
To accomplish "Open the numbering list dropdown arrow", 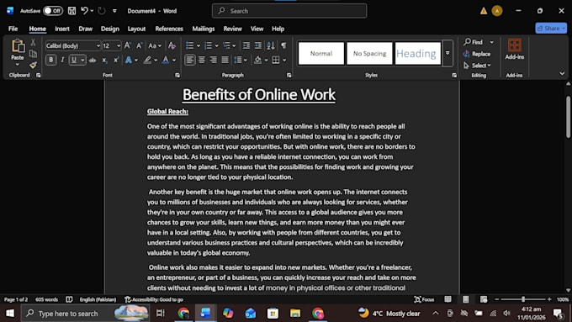I will click(x=216, y=46).
